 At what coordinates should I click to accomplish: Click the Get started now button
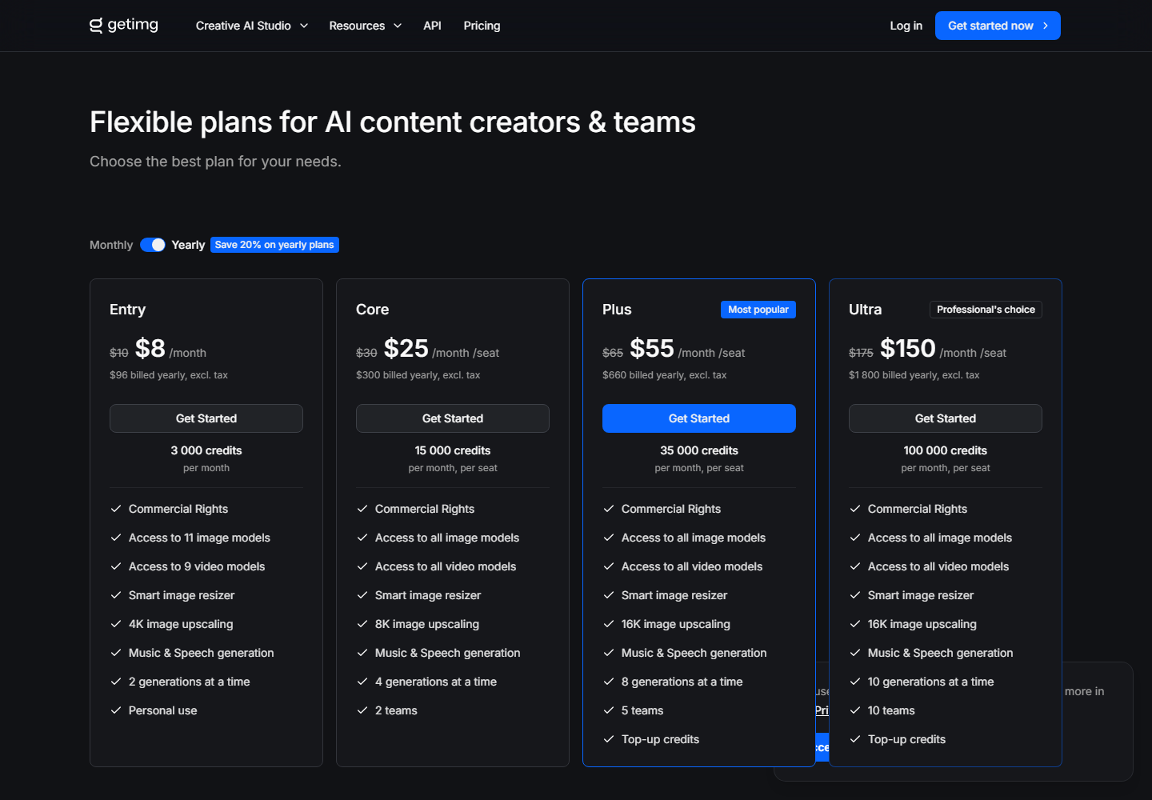[x=998, y=26]
